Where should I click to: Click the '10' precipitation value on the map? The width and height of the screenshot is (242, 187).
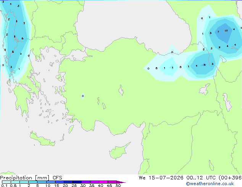point(226,31)
